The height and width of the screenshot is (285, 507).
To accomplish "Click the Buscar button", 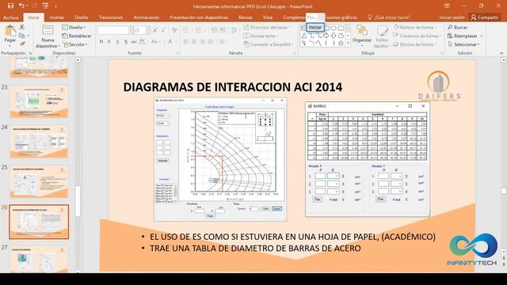I will [457, 28].
